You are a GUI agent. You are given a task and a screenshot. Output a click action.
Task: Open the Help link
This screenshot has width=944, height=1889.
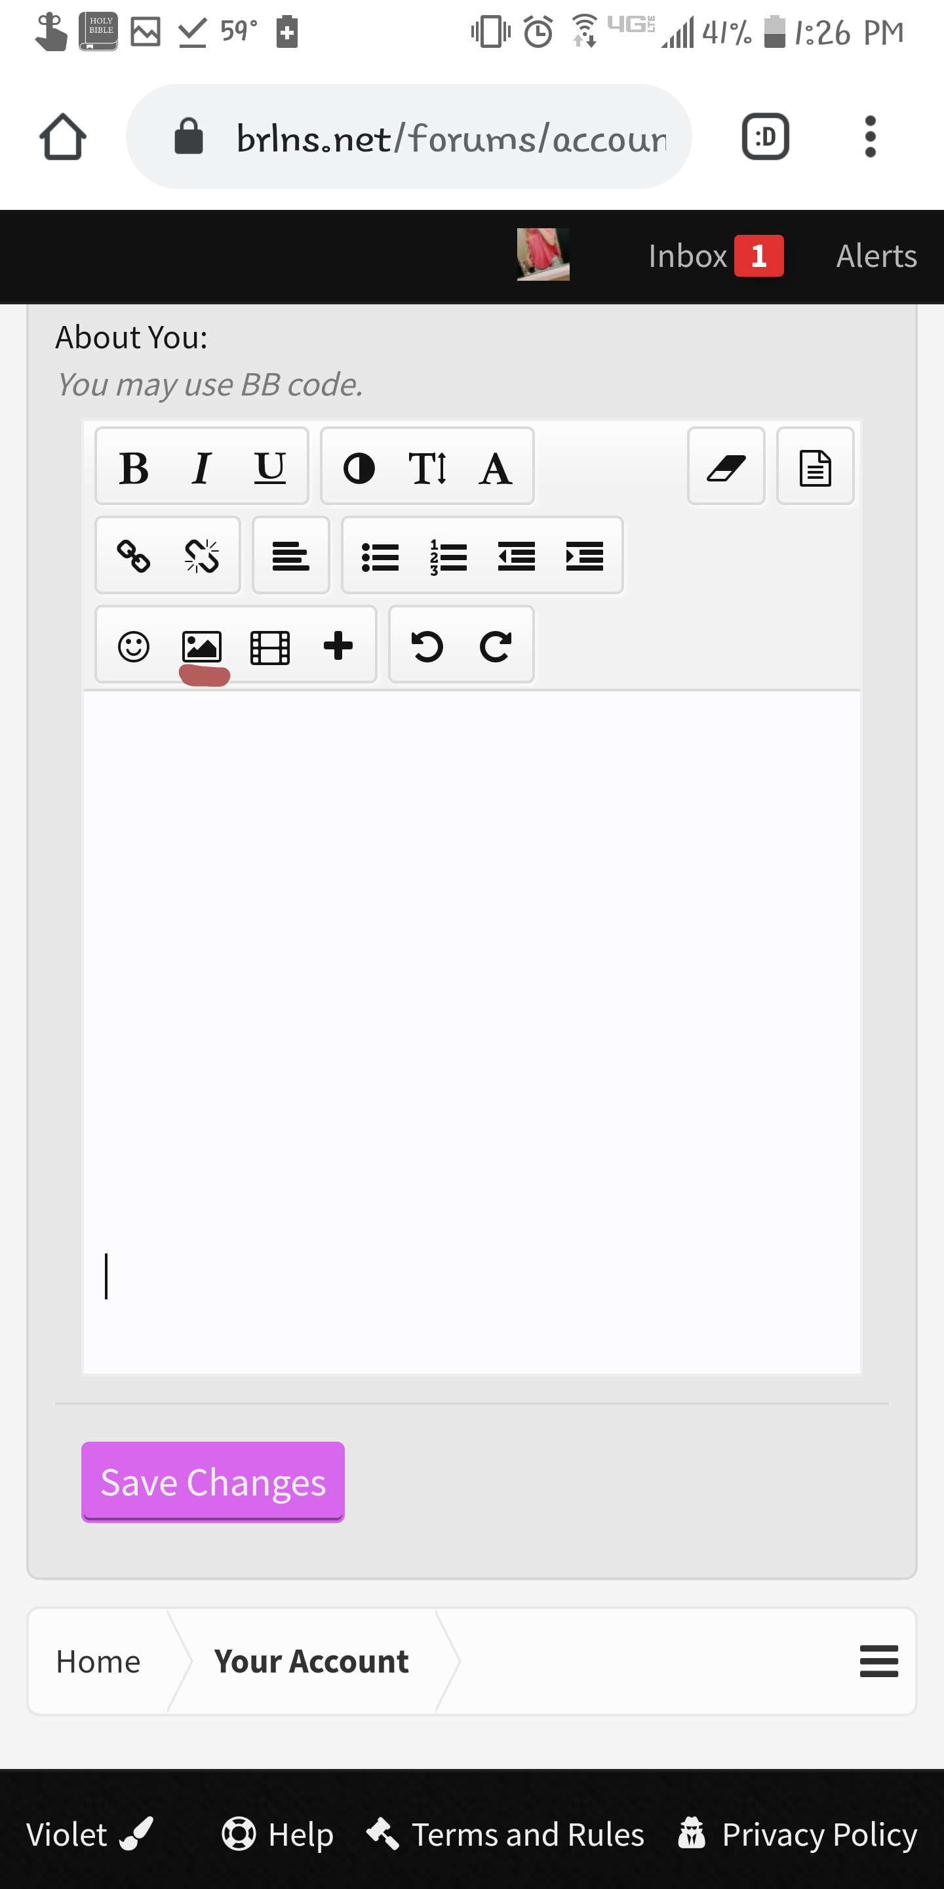pos(278,1834)
